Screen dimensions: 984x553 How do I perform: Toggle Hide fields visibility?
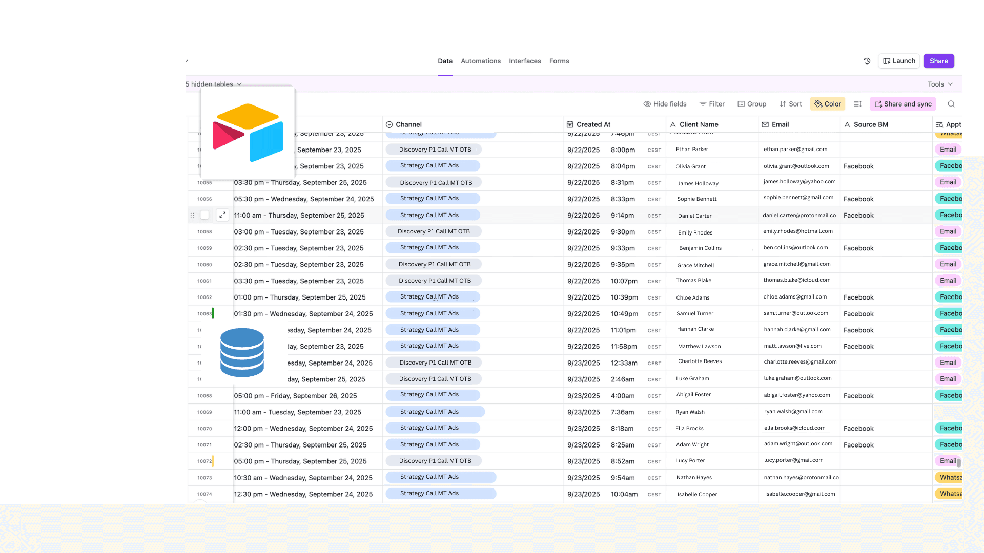coord(665,104)
